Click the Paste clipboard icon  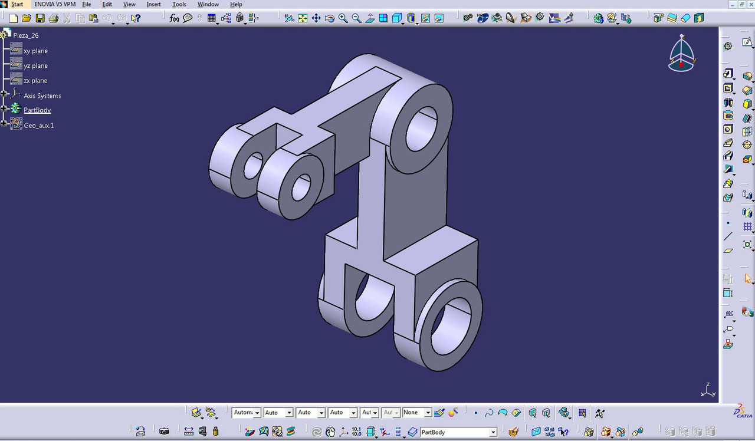(x=93, y=18)
